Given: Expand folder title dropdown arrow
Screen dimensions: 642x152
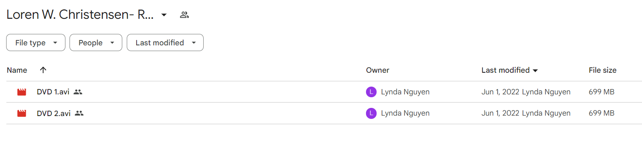Looking at the screenshot, I should pos(164,15).
